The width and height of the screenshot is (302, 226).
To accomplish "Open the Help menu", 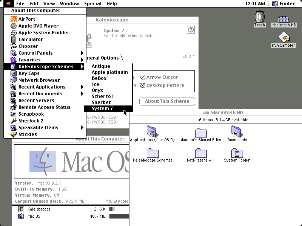I will [111, 4].
